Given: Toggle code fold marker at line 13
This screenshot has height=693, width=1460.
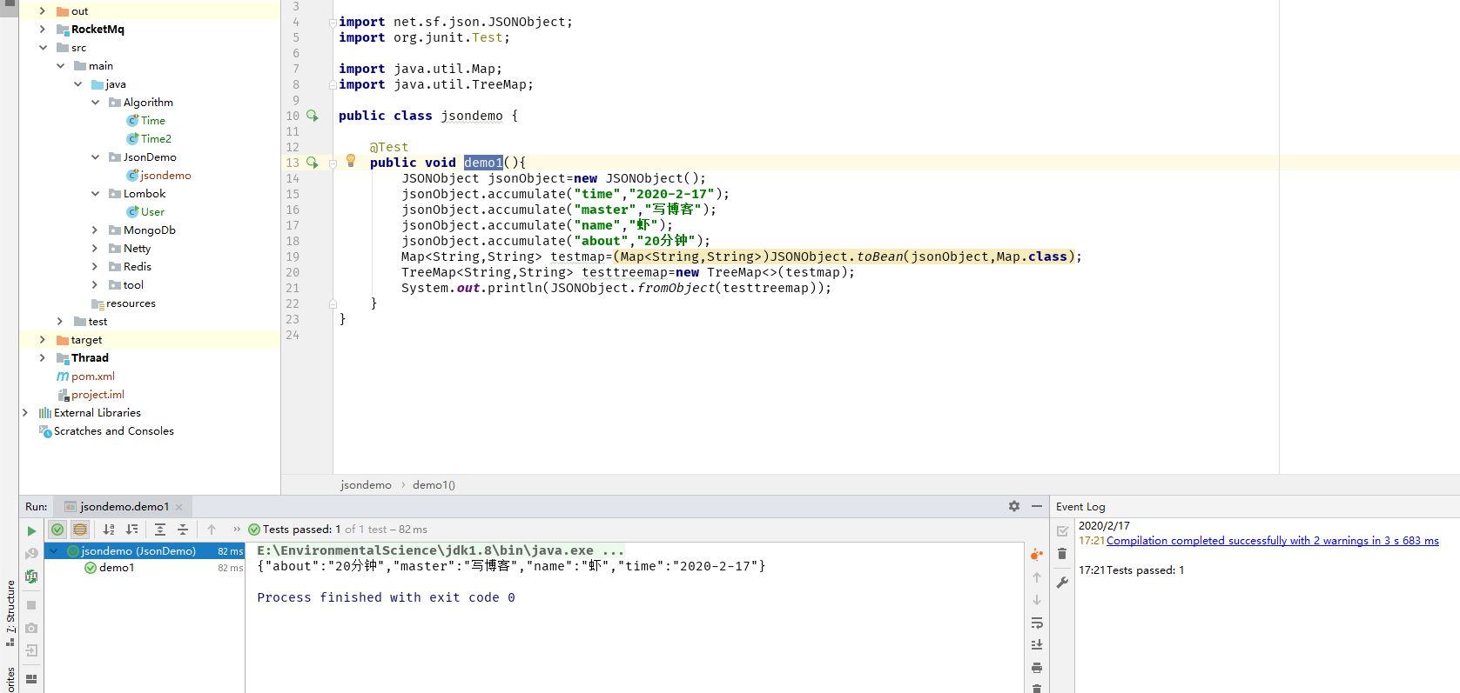Looking at the screenshot, I should click(x=333, y=163).
